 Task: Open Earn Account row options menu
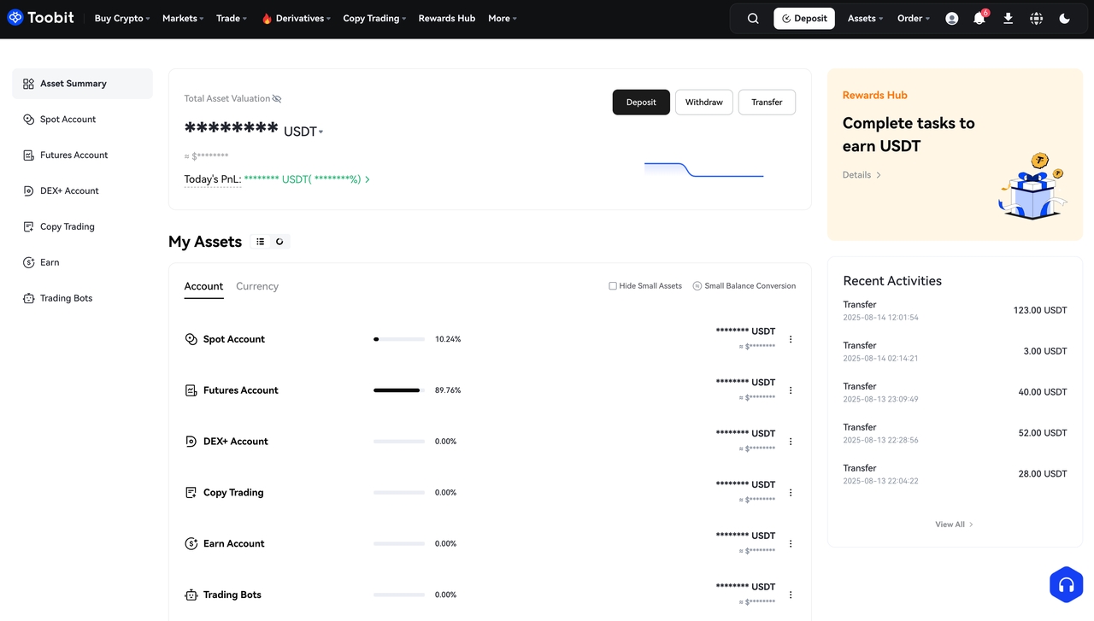(791, 544)
